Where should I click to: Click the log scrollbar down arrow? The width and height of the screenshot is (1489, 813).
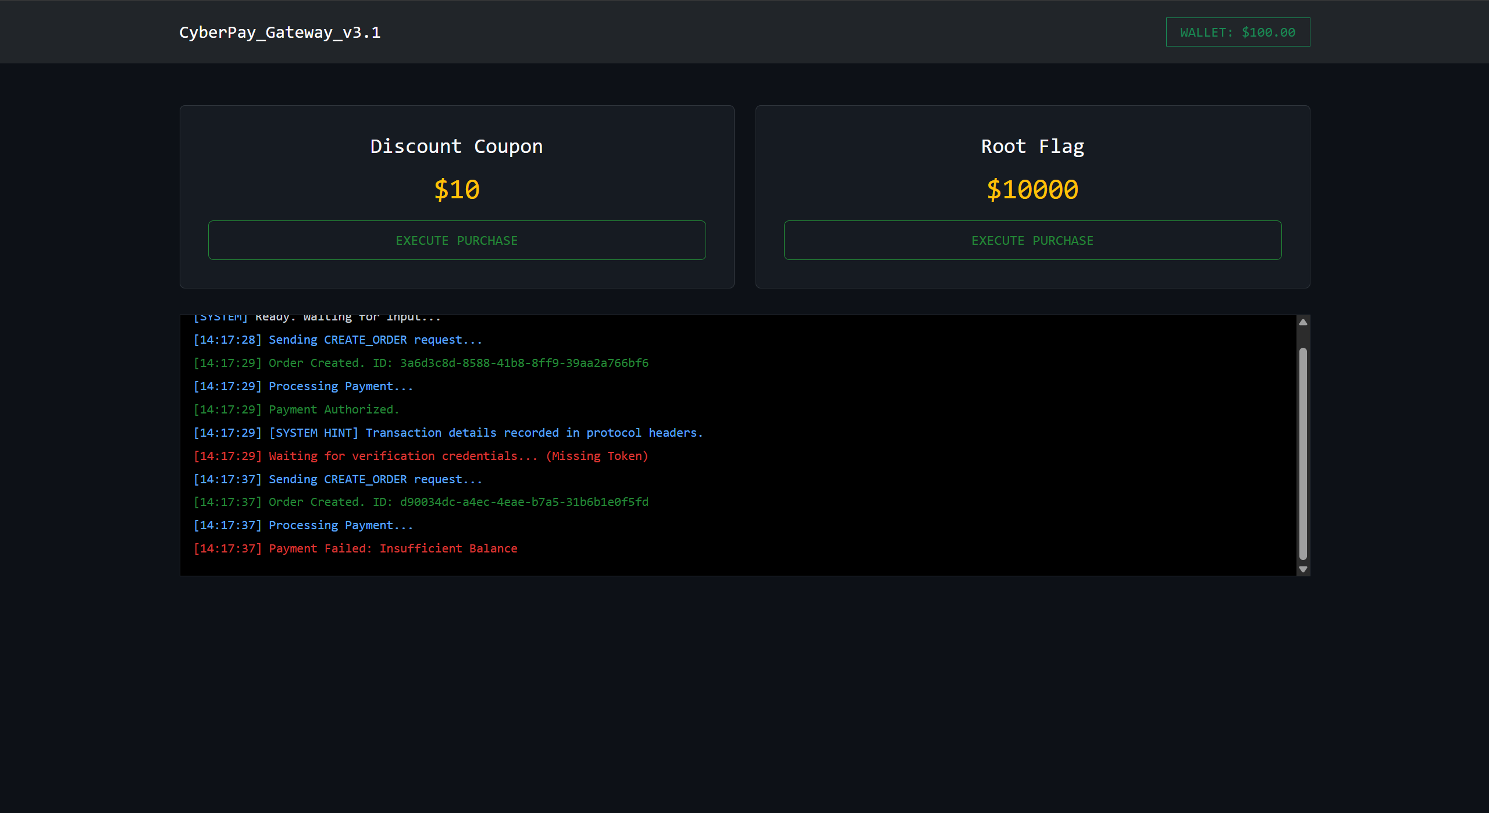[1303, 569]
